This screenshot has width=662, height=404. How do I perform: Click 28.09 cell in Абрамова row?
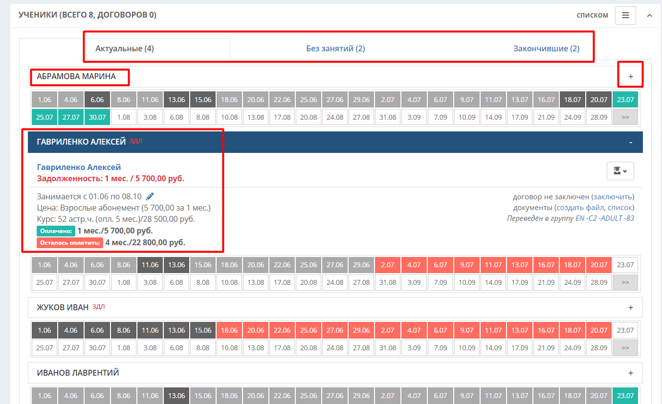click(599, 117)
